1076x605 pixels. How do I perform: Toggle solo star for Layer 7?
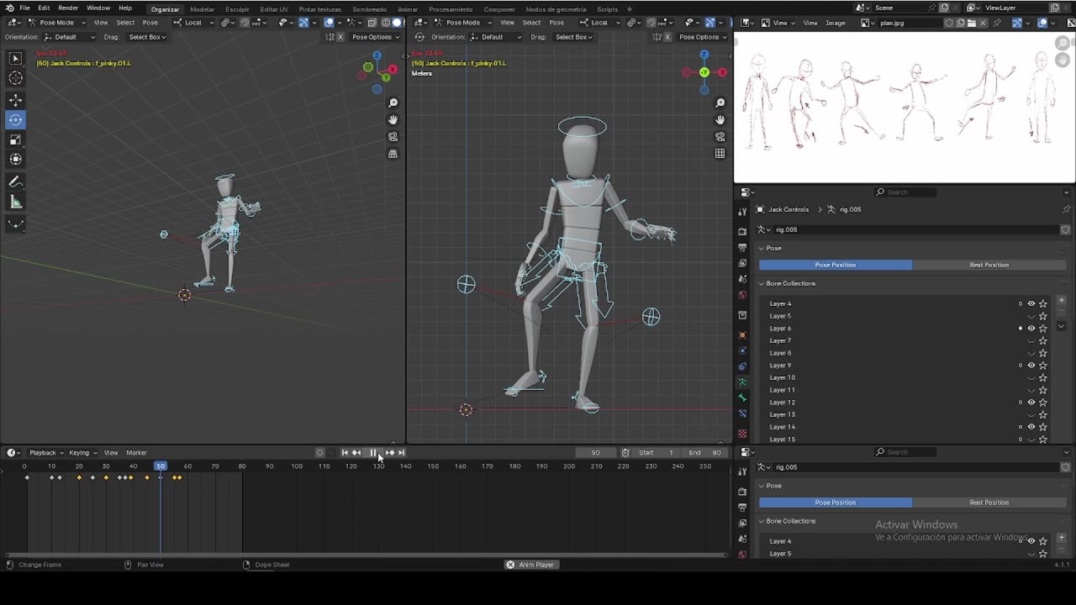pyautogui.click(x=1043, y=341)
